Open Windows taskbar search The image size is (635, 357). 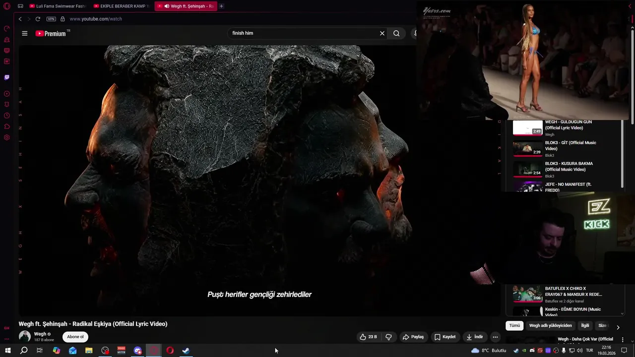(x=24, y=351)
